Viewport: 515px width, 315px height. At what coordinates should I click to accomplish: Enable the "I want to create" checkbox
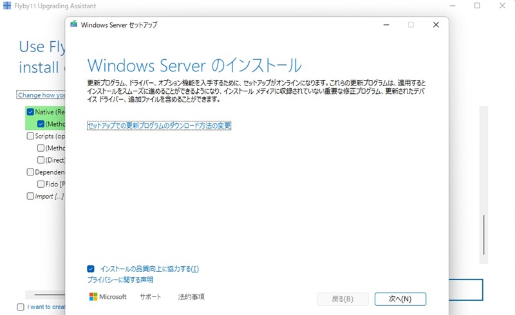point(21,307)
